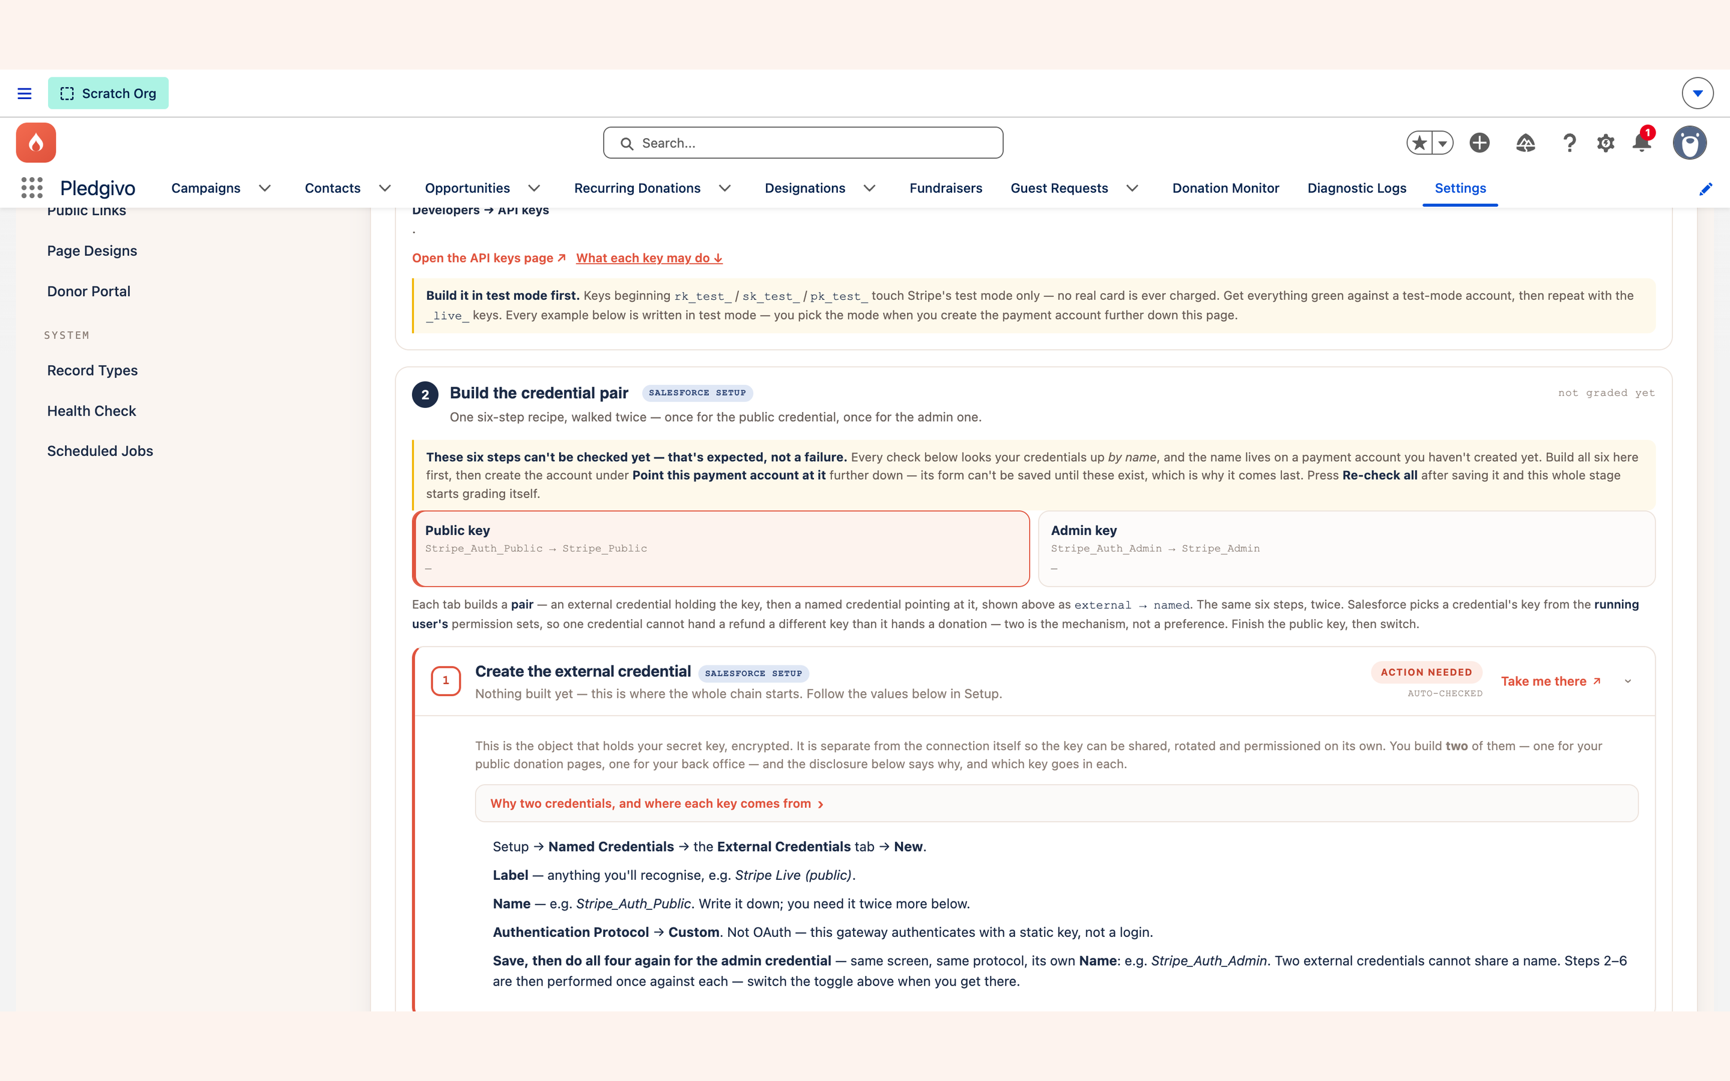Click the 'not graded yet' status text
The image size is (1730, 1081).
(1606, 393)
